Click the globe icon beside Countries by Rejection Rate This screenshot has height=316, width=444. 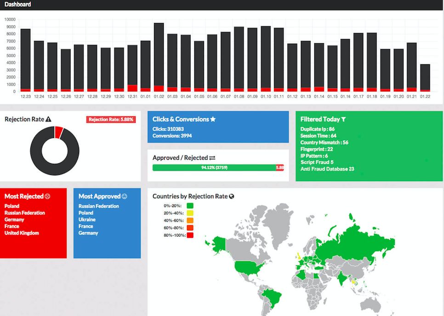click(x=232, y=196)
